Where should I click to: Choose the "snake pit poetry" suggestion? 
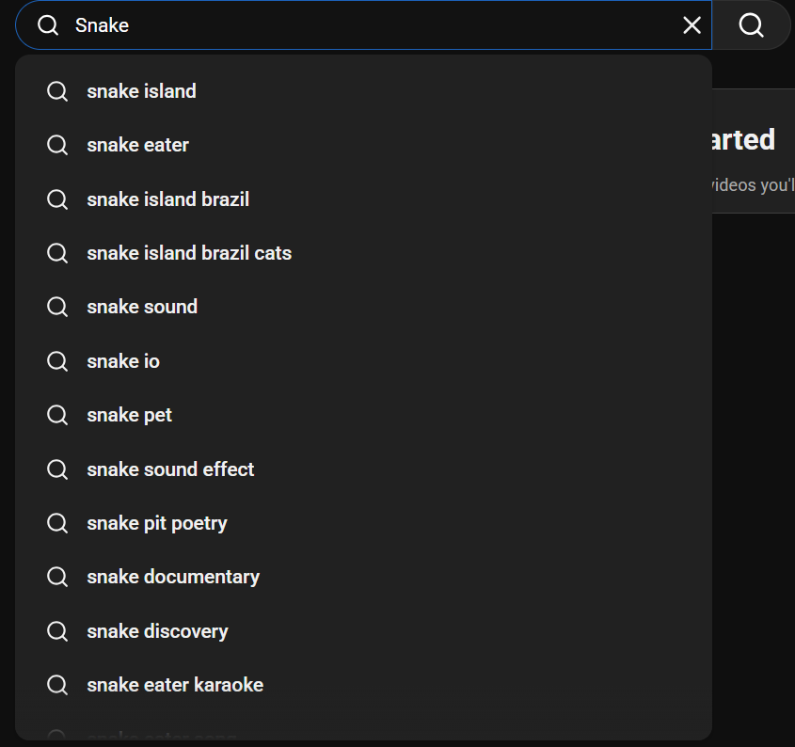157,523
